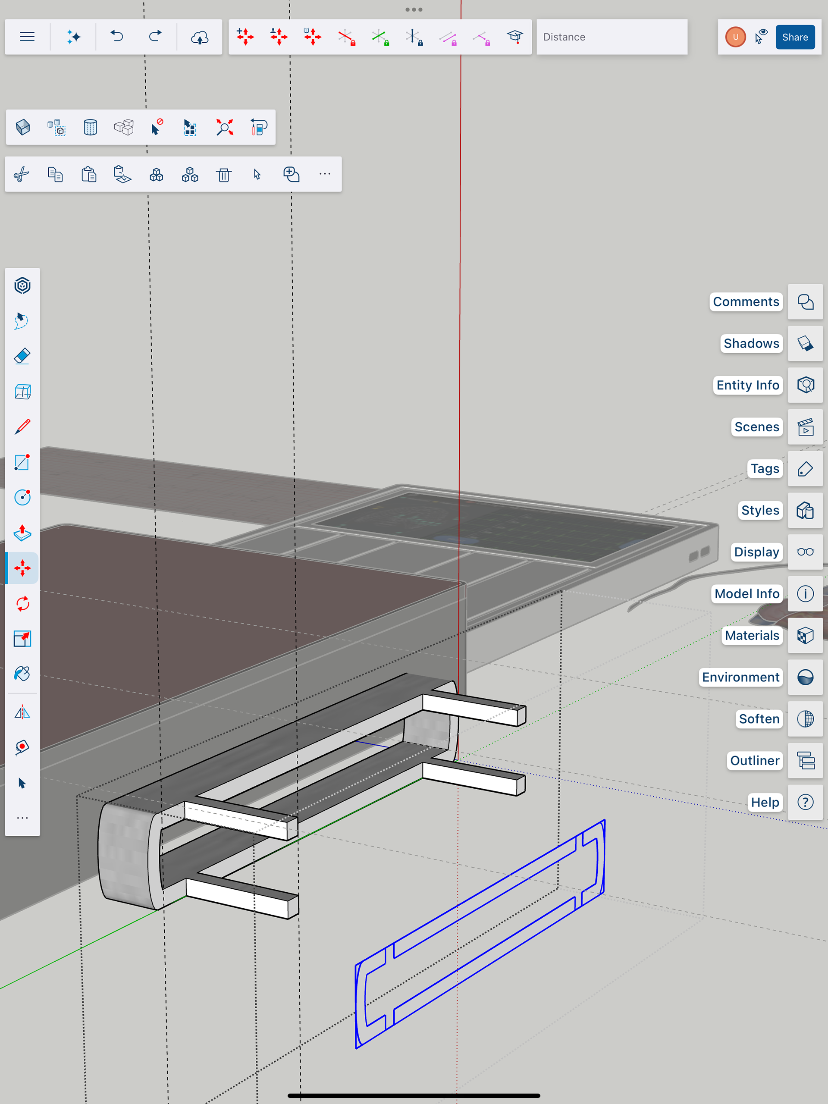Select the Eraser tool
The image size is (828, 1104).
coord(22,356)
